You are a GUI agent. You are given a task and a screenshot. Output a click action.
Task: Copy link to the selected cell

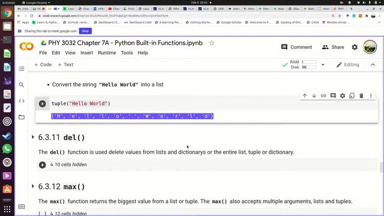323,96
